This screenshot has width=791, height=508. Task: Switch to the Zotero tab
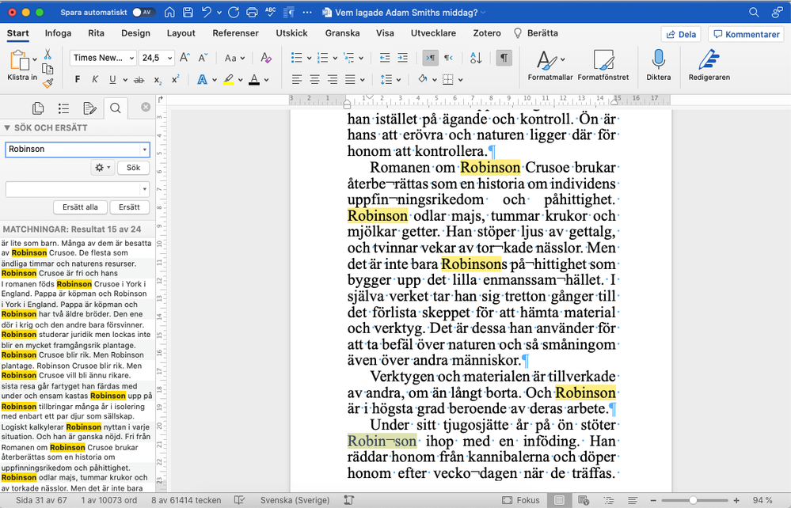click(x=487, y=33)
